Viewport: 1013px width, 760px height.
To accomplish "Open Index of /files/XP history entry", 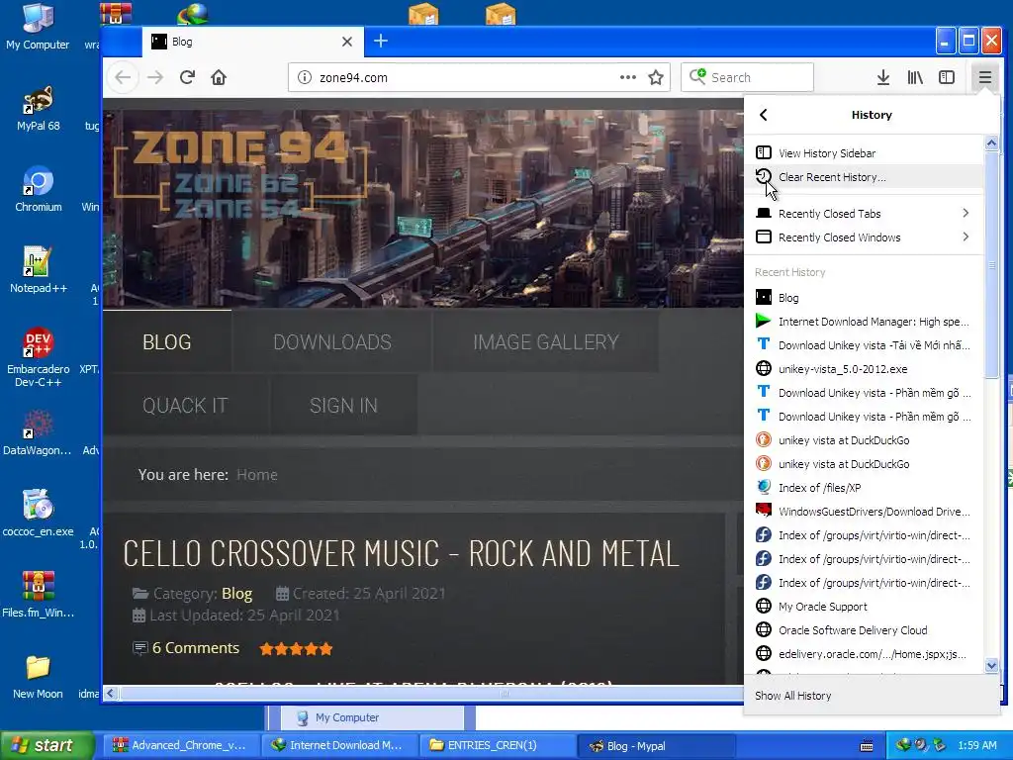I will click(864, 488).
